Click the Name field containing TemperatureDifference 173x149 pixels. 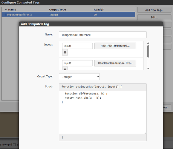(103, 35)
